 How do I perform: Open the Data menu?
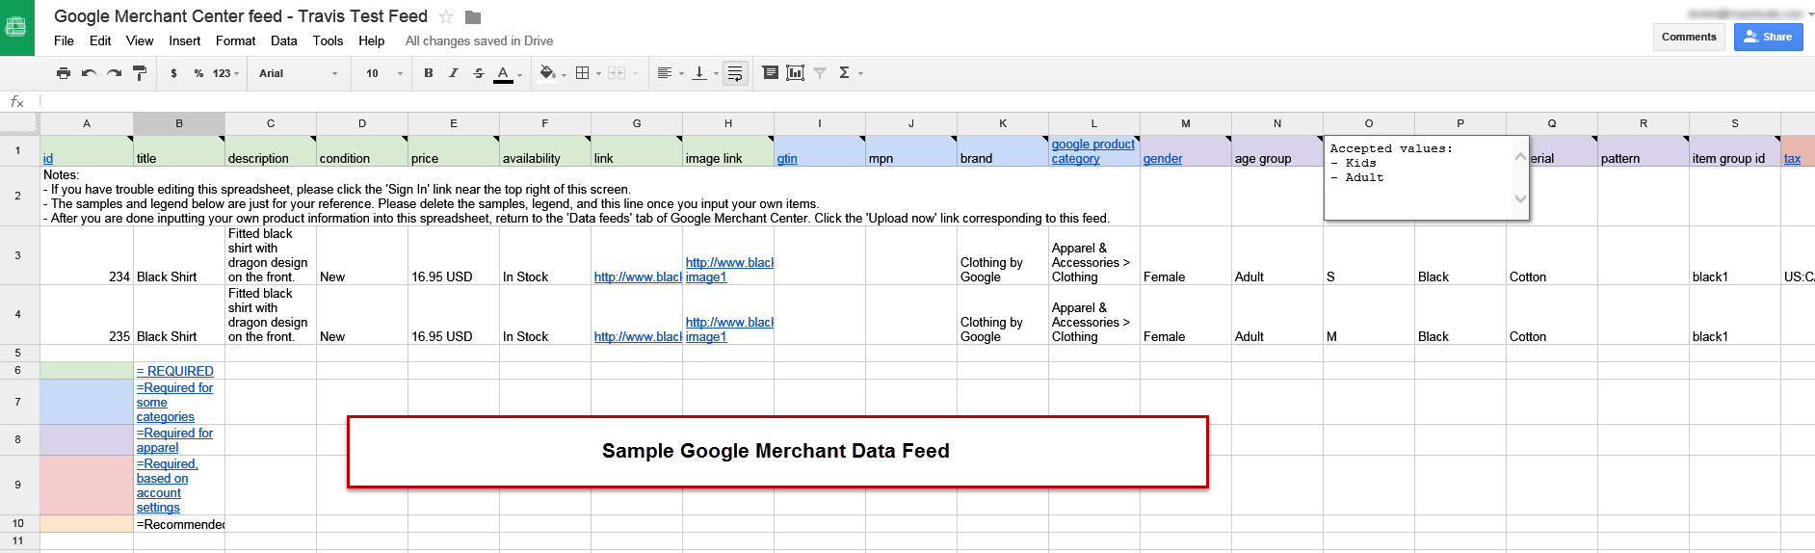tap(283, 40)
